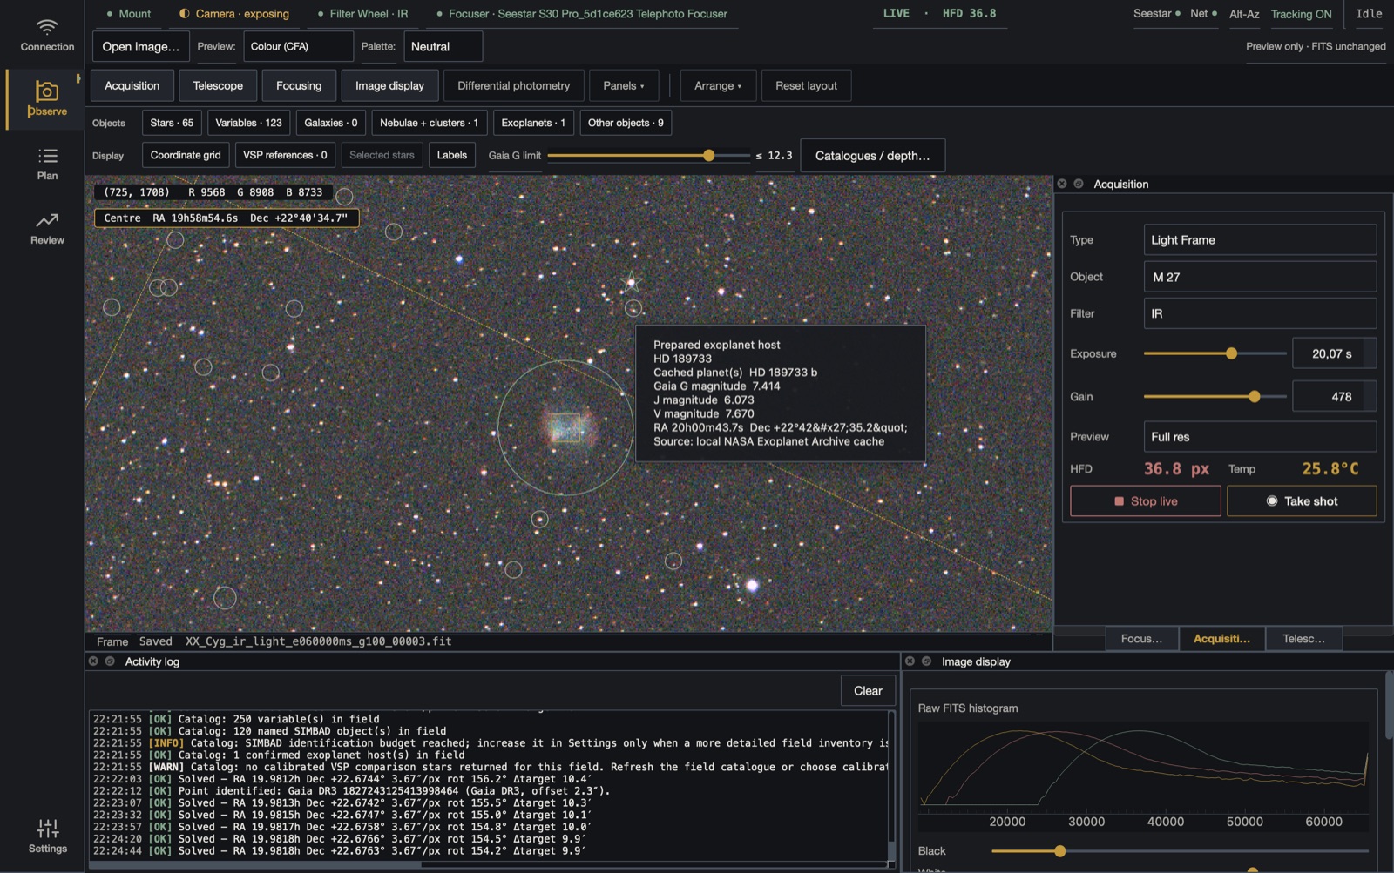Open the Connection sidebar section
The image size is (1394, 873).
[47, 35]
